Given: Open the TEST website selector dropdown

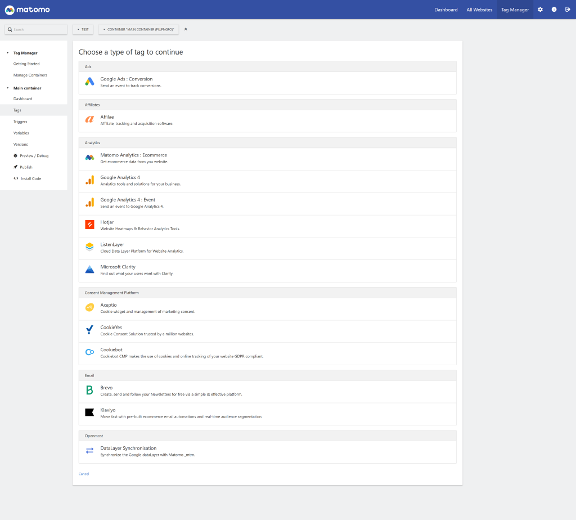Looking at the screenshot, I should pyautogui.click(x=83, y=29).
